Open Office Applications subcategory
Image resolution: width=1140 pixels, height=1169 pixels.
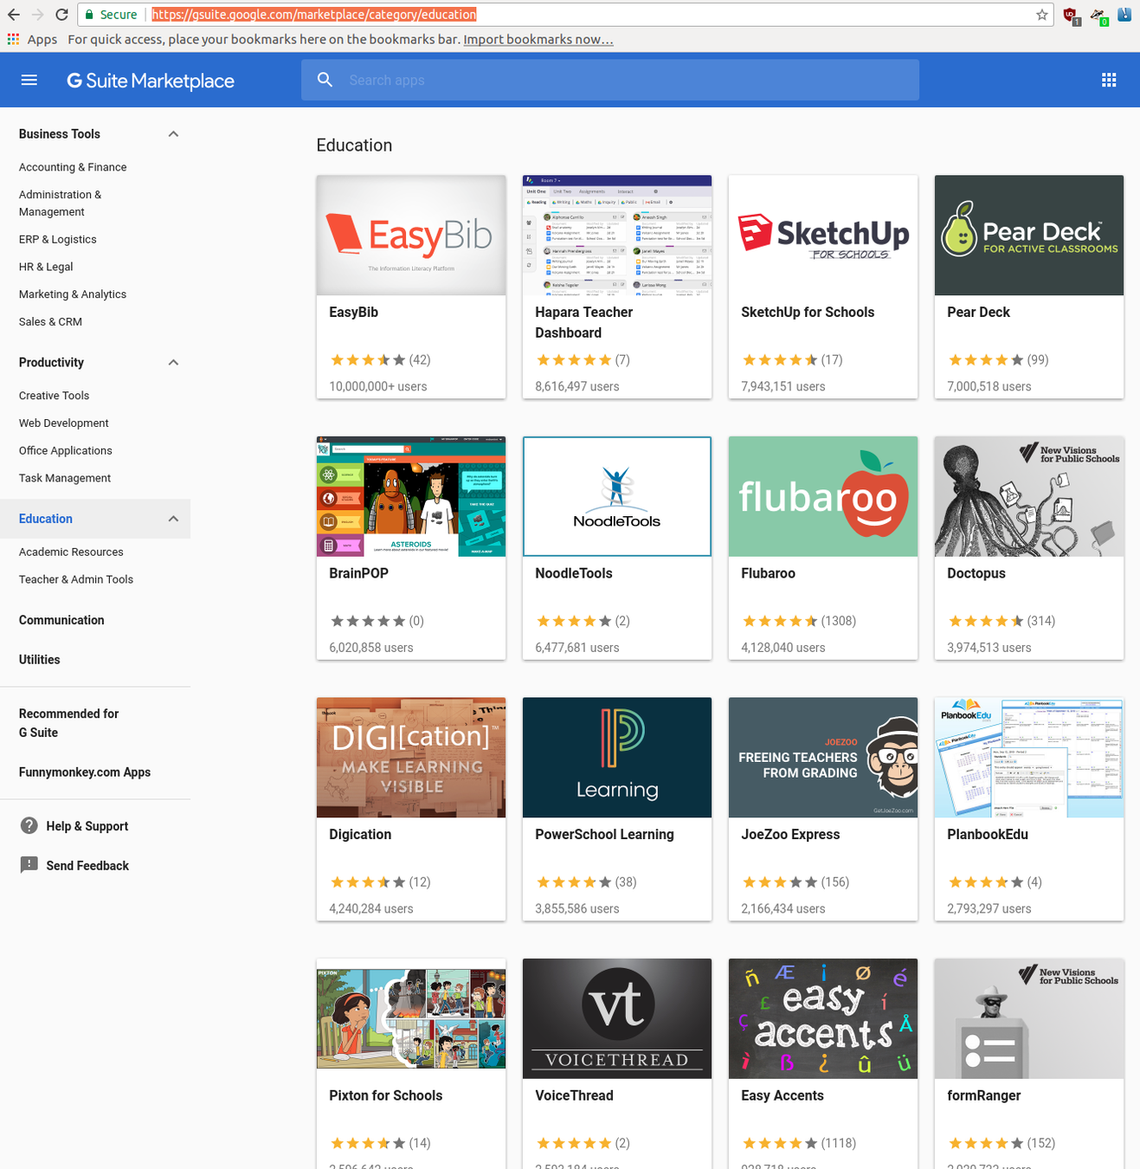coord(66,450)
